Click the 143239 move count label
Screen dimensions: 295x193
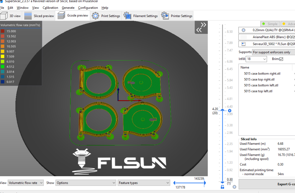coord(199,179)
